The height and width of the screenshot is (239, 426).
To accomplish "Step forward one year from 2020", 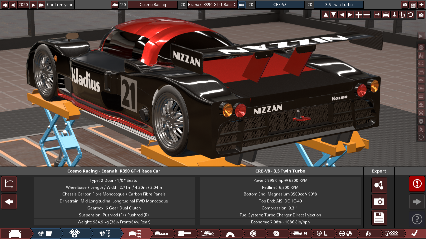I will point(33,5).
